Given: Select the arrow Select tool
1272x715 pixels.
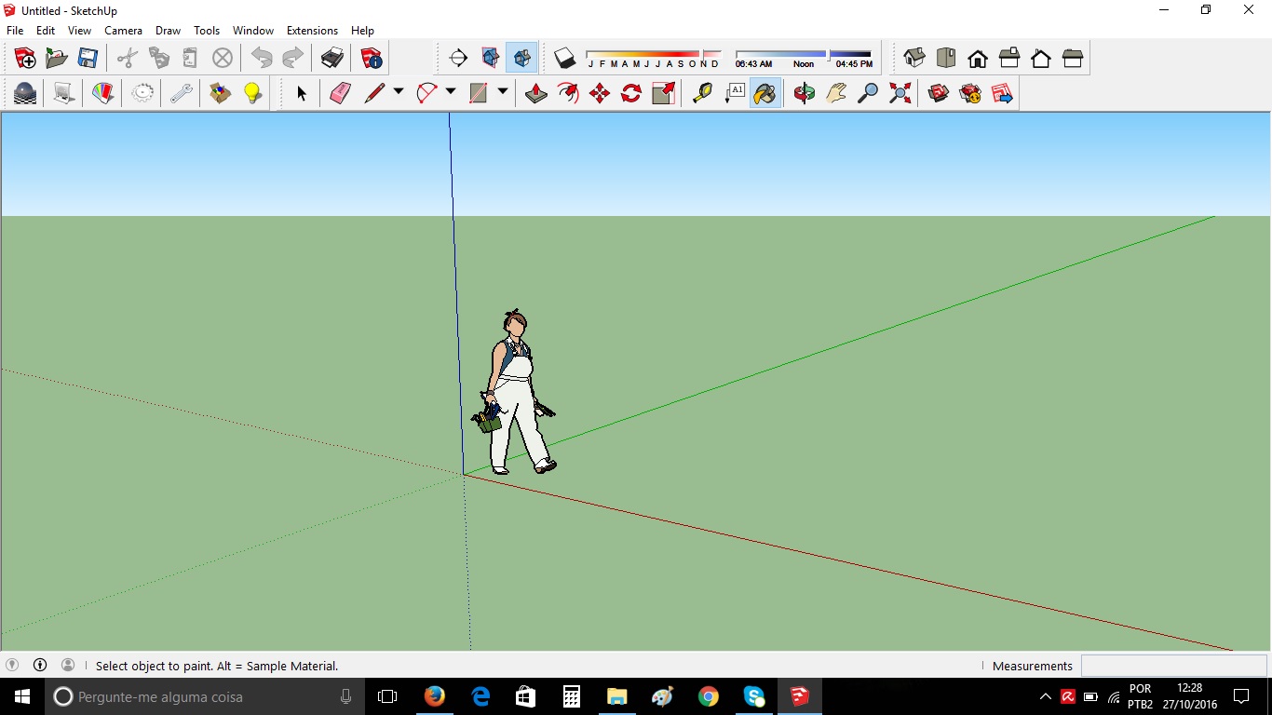Looking at the screenshot, I should point(301,93).
